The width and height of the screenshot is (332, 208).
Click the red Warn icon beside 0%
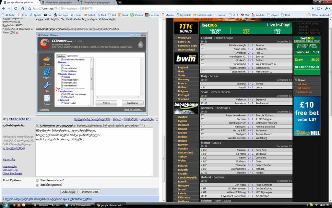[x=18, y=33]
